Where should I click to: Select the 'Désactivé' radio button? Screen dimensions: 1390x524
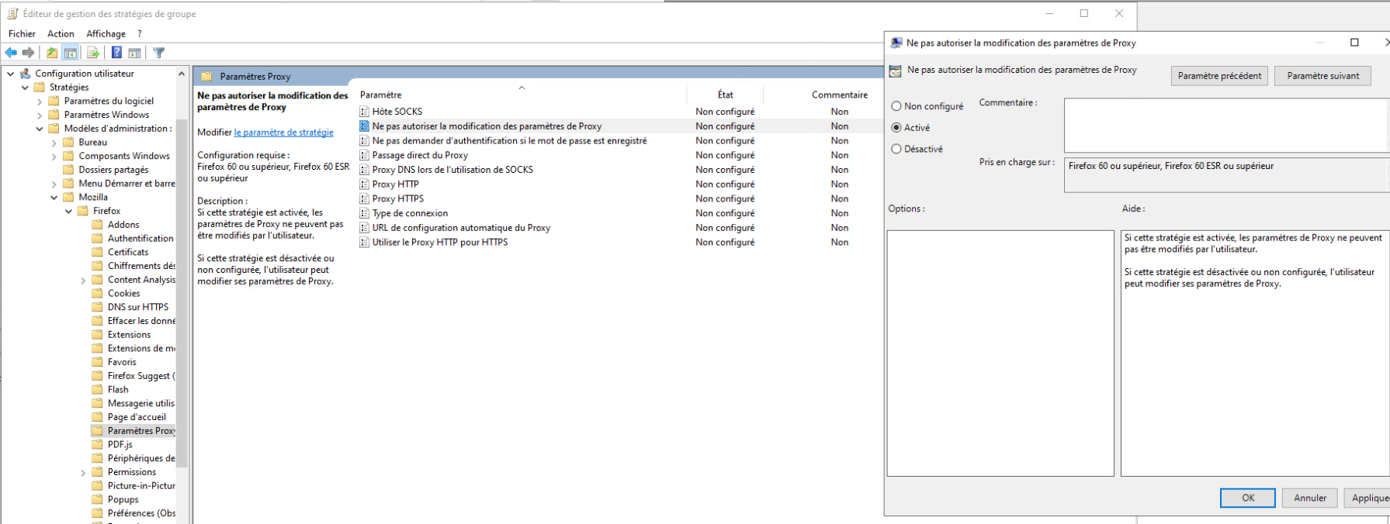[x=896, y=149]
